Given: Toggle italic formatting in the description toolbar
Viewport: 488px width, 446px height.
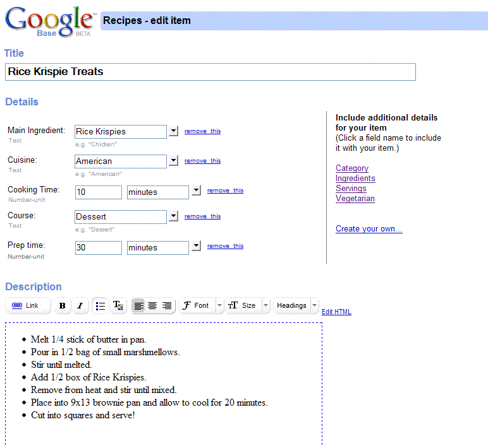Looking at the screenshot, I should click(x=80, y=305).
